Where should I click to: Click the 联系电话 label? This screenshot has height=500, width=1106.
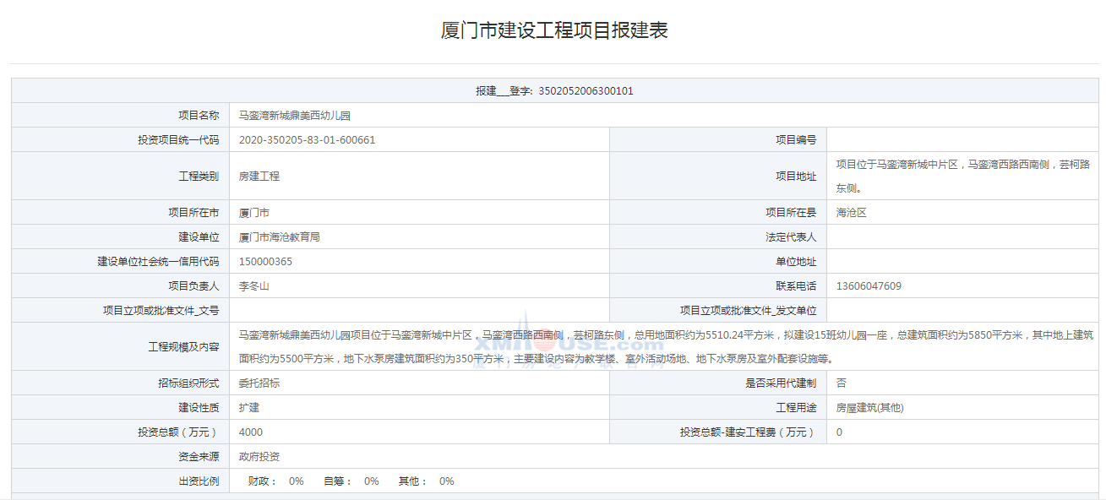tap(796, 286)
